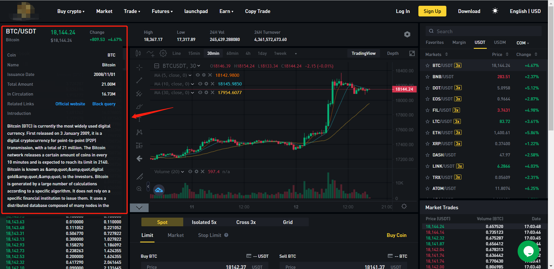This screenshot has width=554, height=269.
Task: Open more chart intervals dropdown arrow
Action: pos(296,54)
